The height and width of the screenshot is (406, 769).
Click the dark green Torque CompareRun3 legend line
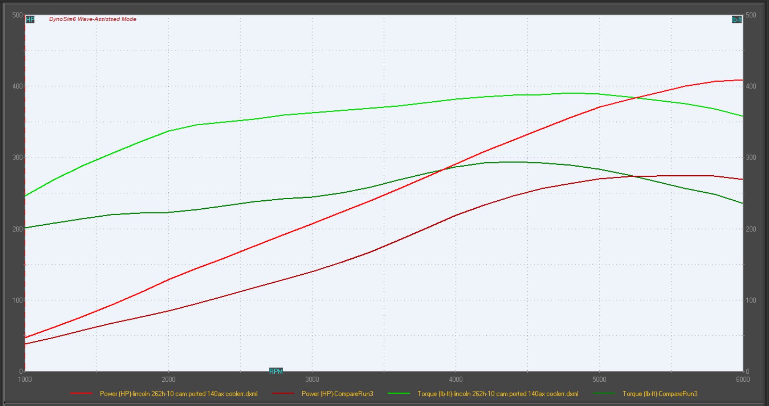[604, 393]
